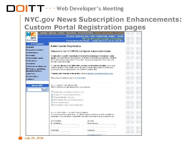Image resolution: width=193 pixels, height=145 pixels.
Task: Click the Translate link
Action: pos(120,36)
